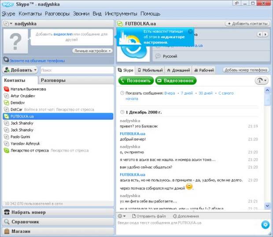Start a Видеозвонок video call
Screen dimensions: 273x237
coord(176,81)
